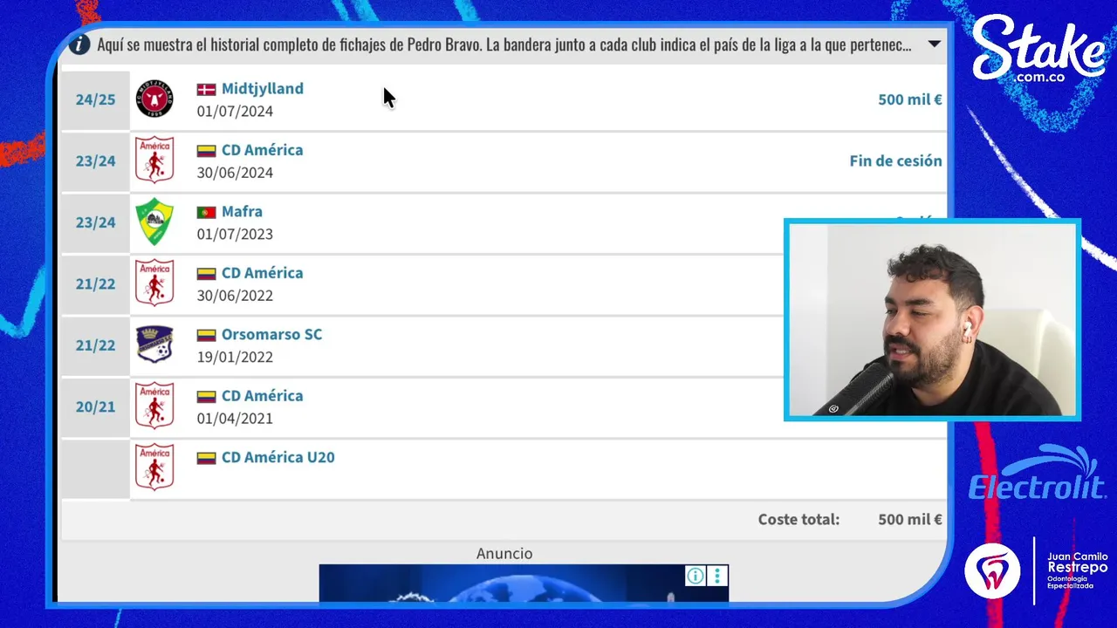Click the Colombia flag next to CD América U20

click(x=206, y=458)
